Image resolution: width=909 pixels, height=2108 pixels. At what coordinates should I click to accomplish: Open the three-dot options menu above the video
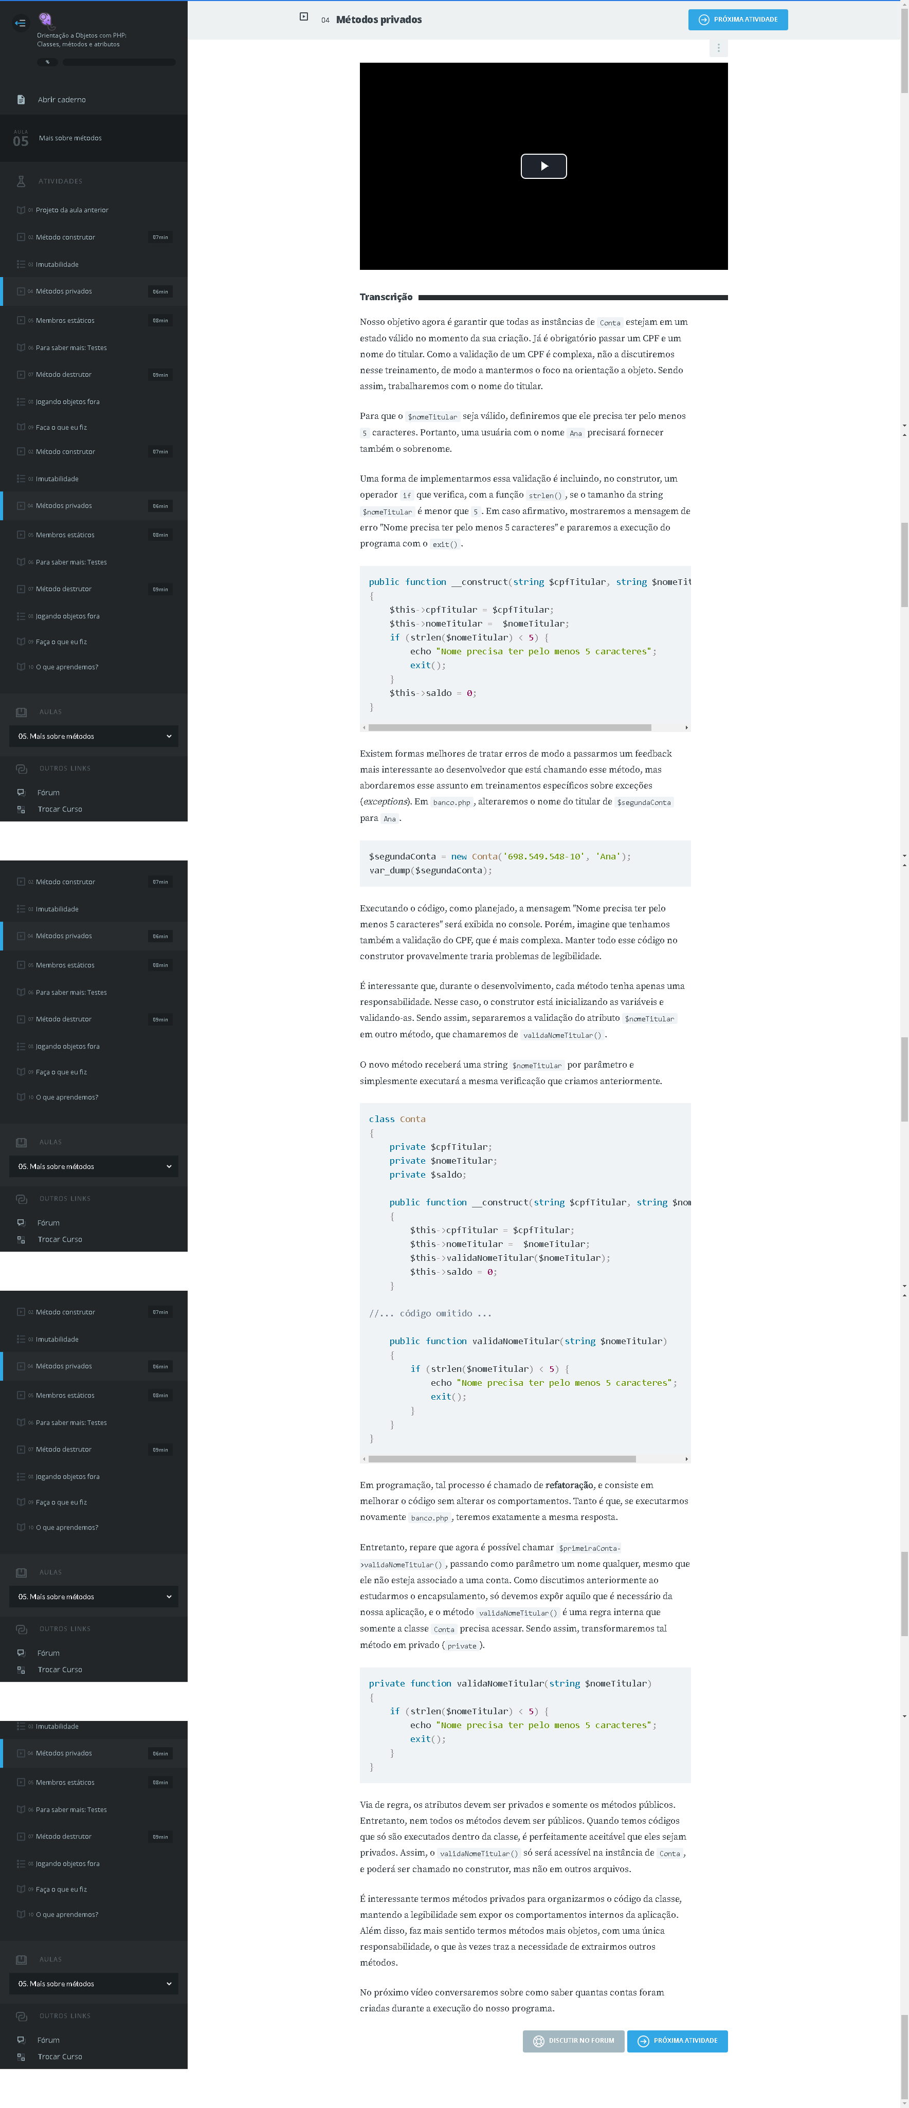tap(718, 48)
